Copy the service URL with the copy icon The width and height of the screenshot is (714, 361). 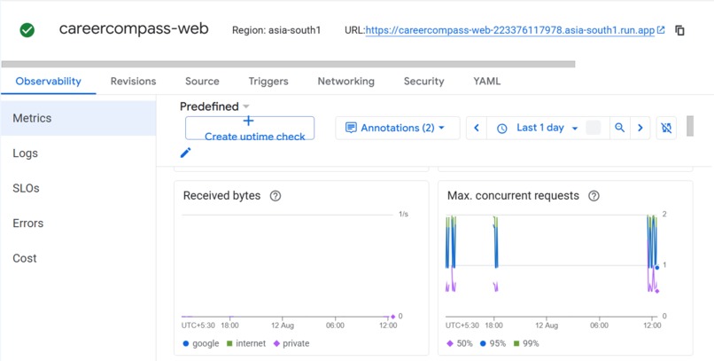[x=679, y=30]
